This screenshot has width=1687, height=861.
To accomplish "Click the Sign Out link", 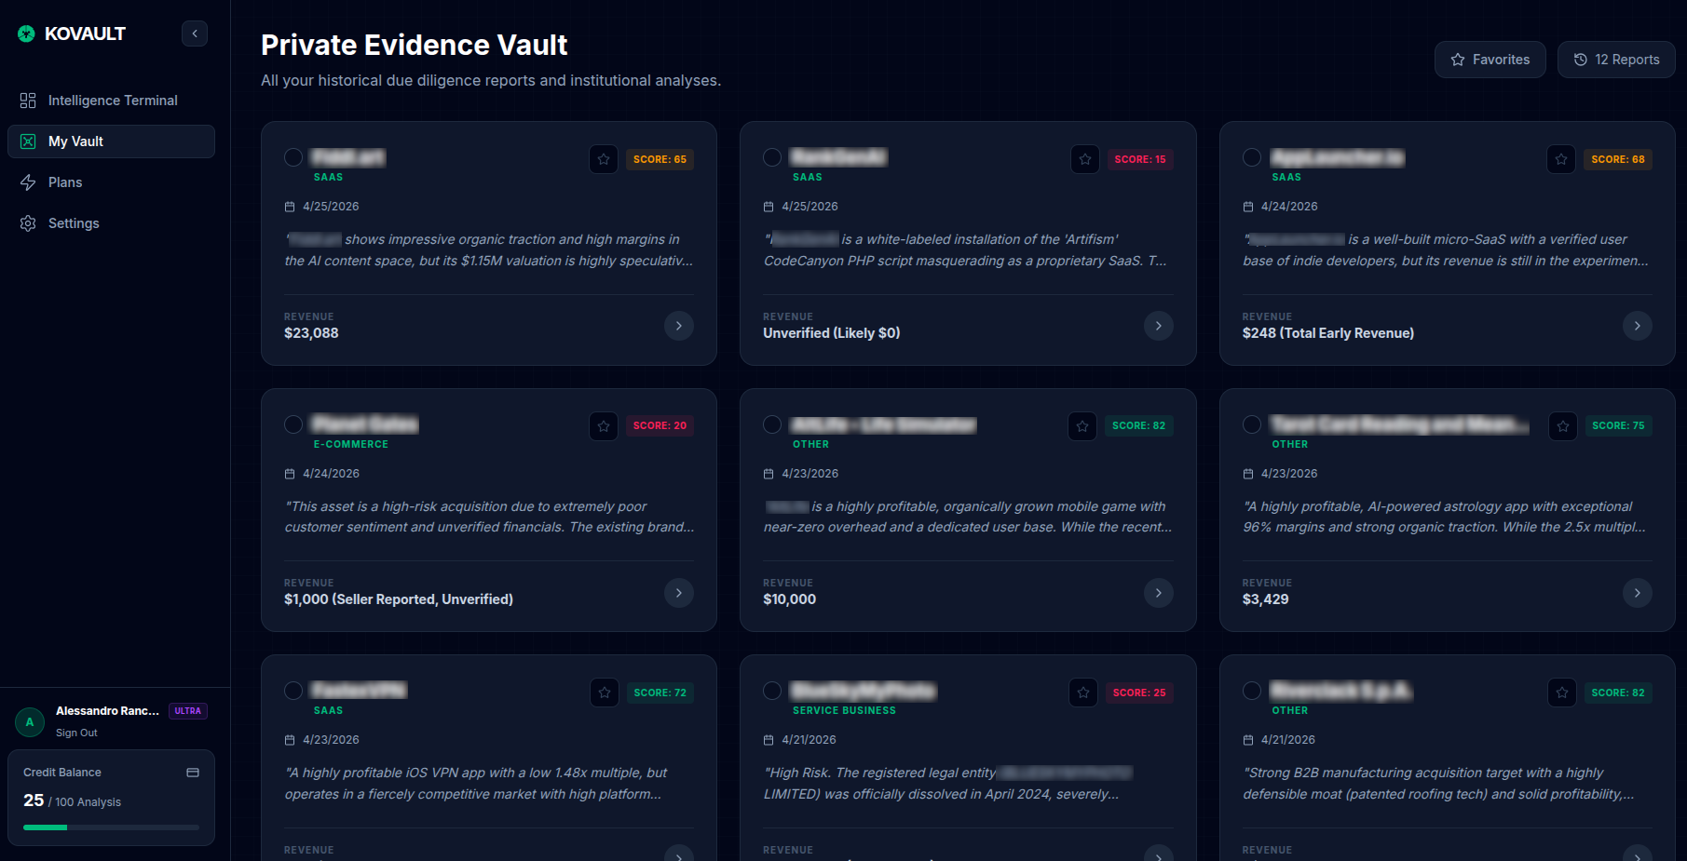I will coord(76,733).
